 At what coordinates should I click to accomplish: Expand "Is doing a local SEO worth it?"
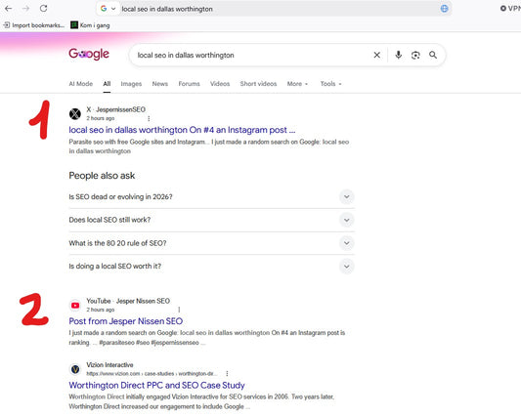point(212,267)
